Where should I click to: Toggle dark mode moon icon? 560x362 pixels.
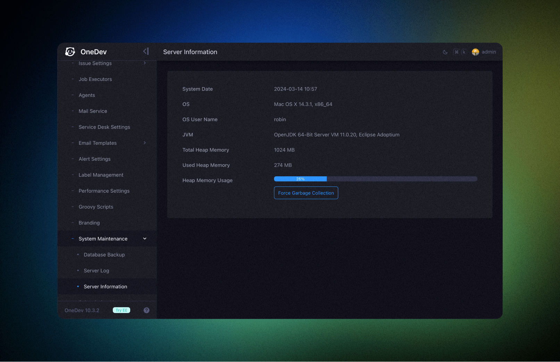pos(445,52)
